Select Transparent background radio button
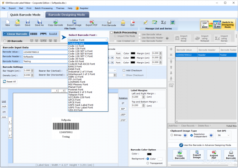The image size is (238, 168). point(148,163)
